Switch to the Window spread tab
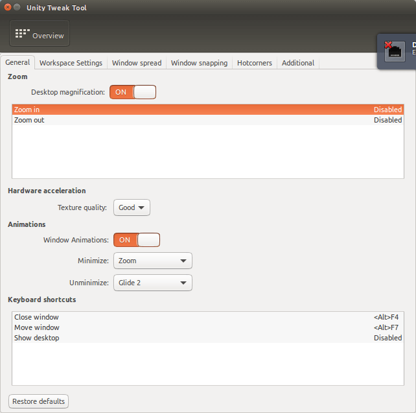 click(x=137, y=63)
